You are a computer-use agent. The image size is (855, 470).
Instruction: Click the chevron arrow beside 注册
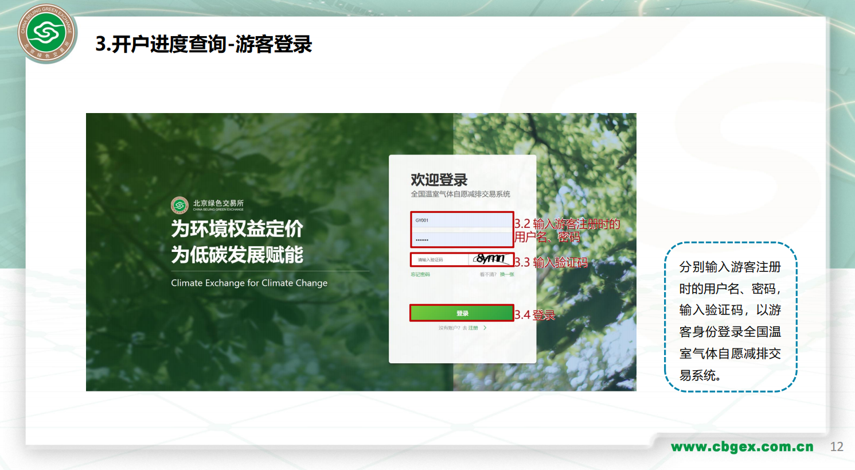click(485, 328)
